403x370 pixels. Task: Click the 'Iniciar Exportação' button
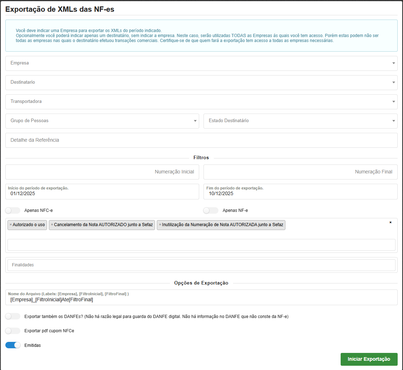coord(369,359)
